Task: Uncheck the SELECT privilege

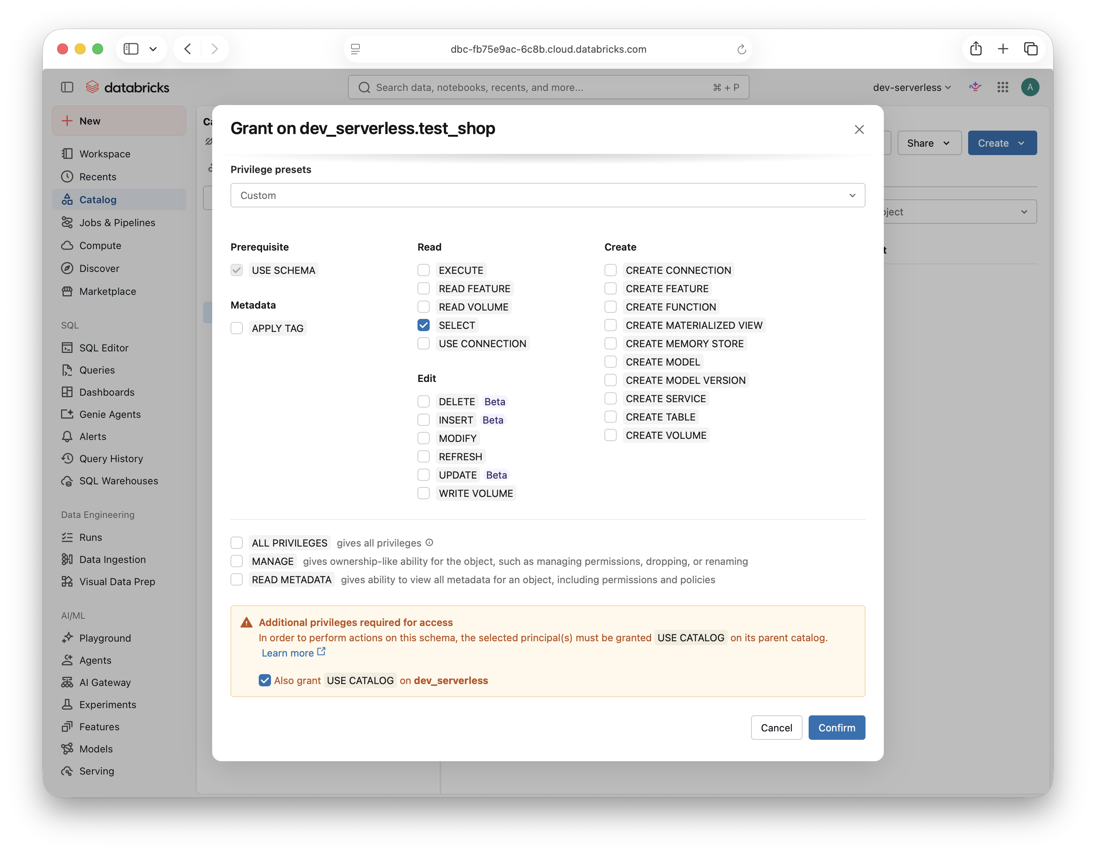Action: coord(424,325)
